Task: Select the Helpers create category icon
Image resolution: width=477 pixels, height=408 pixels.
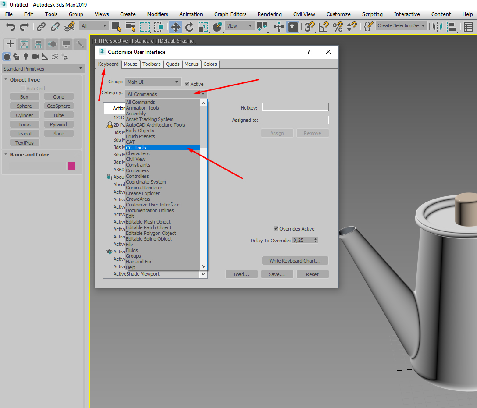Action: pos(45,57)
